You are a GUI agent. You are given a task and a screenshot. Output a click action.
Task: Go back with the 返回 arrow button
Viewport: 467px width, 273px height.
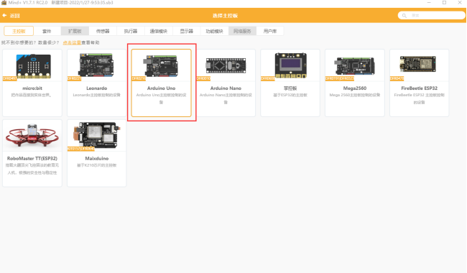coord(11,16)
